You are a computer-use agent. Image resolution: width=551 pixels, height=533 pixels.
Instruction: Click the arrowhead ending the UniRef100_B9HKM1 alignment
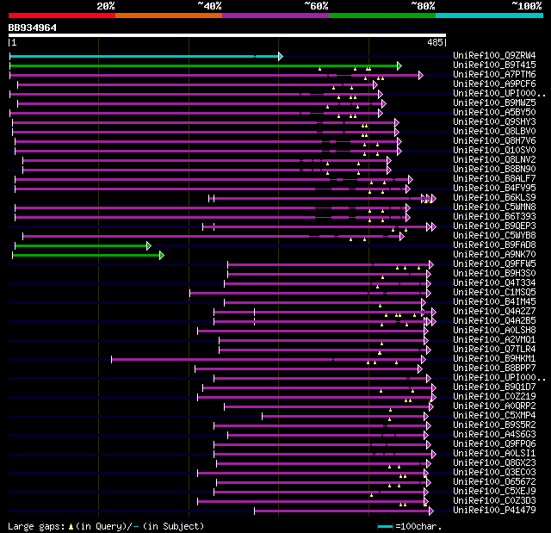tap(424, 360)
